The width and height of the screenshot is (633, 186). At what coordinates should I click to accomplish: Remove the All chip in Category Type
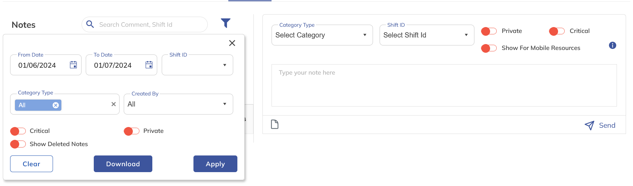click(56, 105)
